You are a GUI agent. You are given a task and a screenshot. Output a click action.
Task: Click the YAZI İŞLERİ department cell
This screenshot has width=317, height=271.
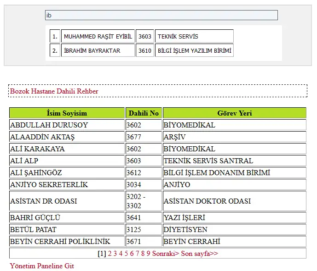235,217
